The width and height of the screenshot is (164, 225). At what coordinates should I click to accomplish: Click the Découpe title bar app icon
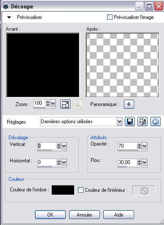click(x=6, y=6)
